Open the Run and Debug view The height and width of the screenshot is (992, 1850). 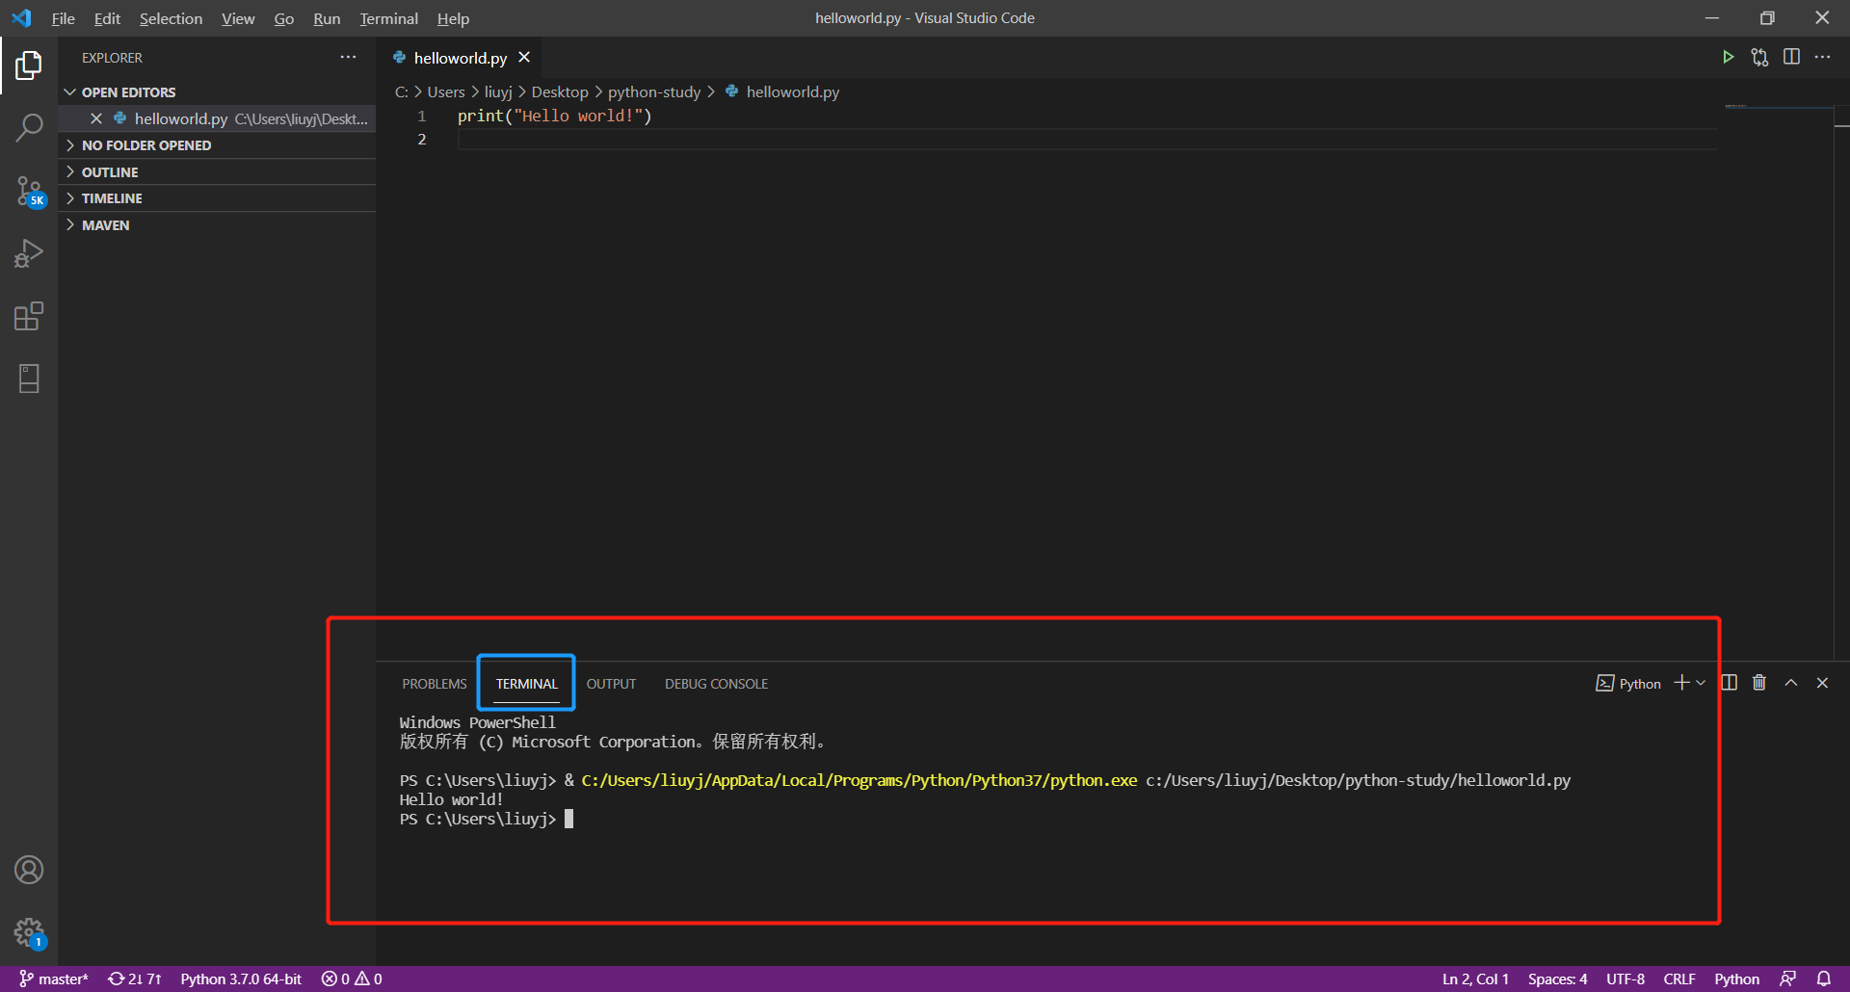[x=29, y=253]
